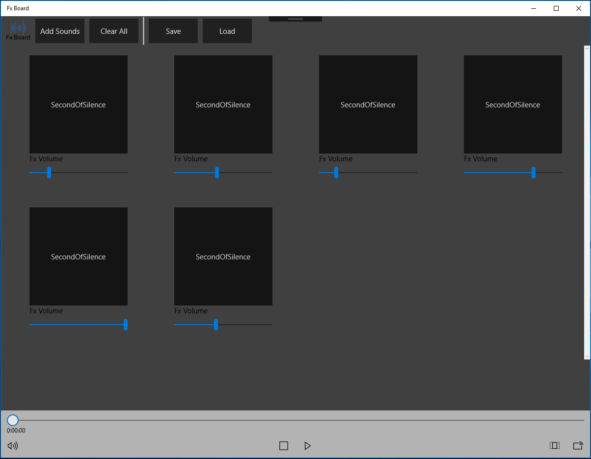591x459 pixels.
Task: Click Fx Volume slider under third top tile
Action: (368, 173)
